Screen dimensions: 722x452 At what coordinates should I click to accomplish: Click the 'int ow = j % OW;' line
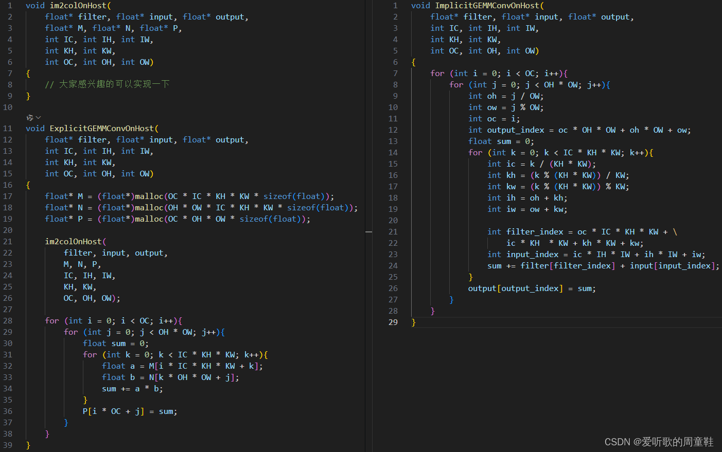point(506,107)
